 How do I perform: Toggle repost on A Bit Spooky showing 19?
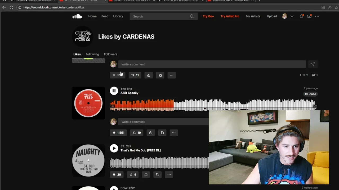point(137,133)
